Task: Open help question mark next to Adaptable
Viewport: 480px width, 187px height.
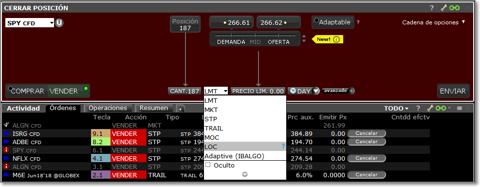Action: pyautogui.click(x=358, y=22)
